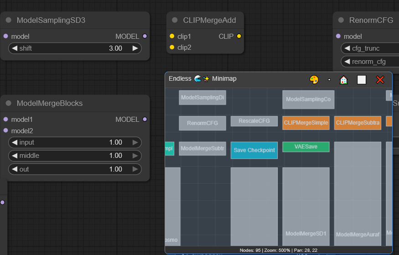Click the clip2 input connector dot

click(172, 47)
